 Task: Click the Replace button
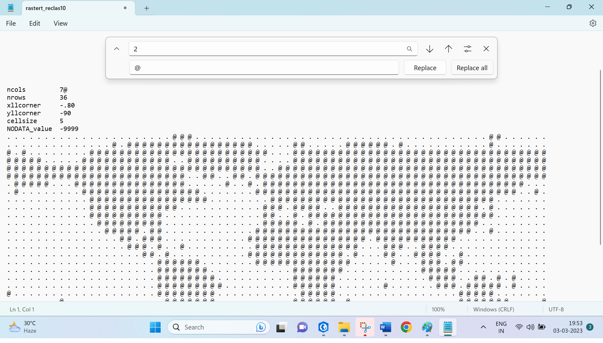point(425,67)
